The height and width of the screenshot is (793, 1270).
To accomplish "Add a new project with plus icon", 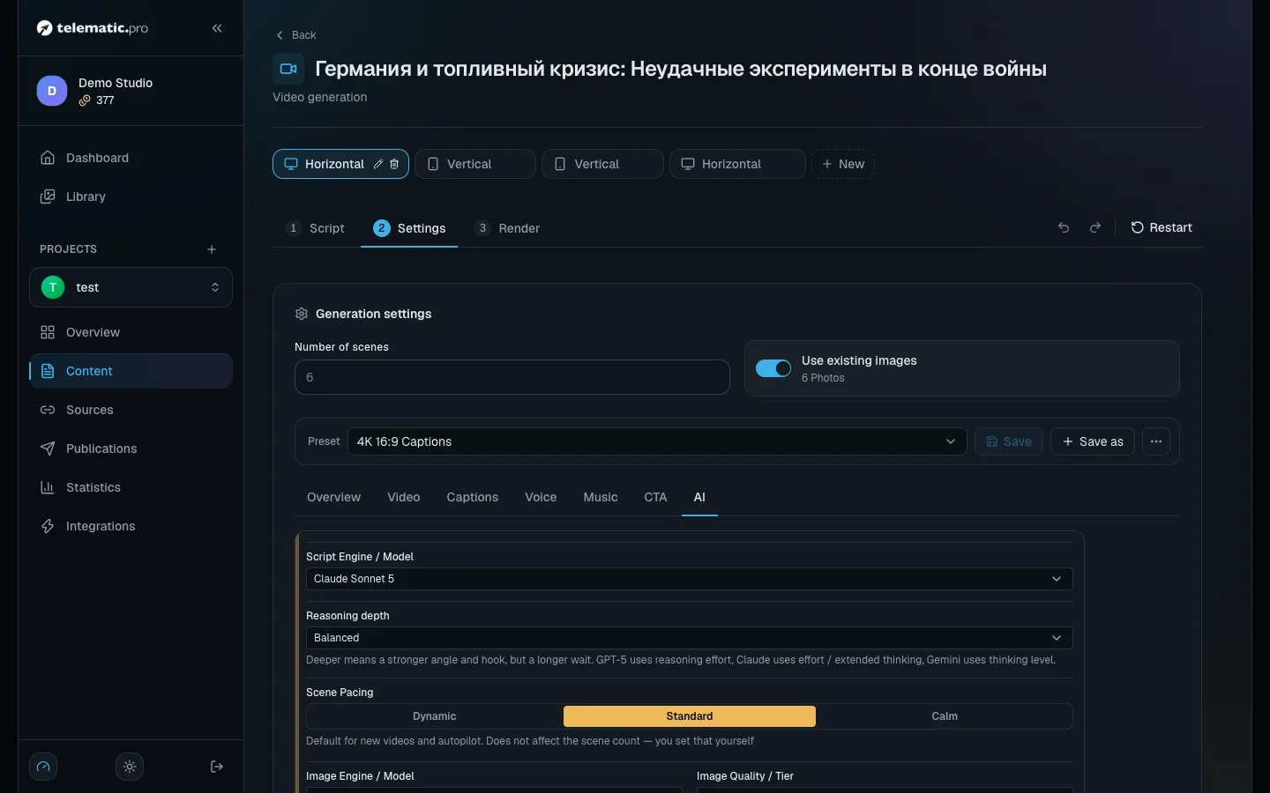I will coord(212,249).
